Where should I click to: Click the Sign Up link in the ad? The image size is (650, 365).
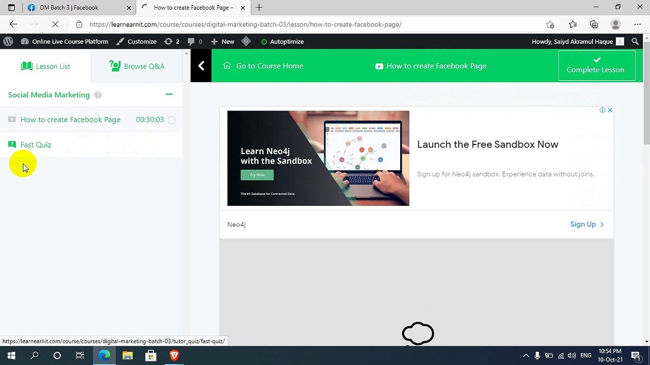[587, 224]
